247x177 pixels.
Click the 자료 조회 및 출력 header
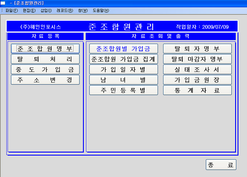(x=161, y=36)
